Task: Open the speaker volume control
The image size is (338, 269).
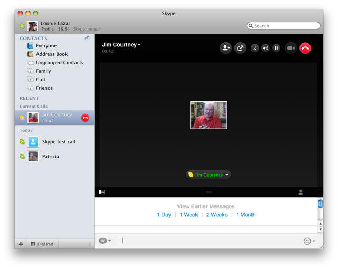Action: click(x=266, y=48)
